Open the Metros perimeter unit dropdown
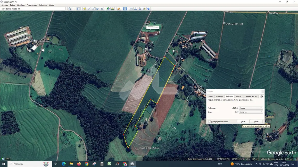Screen dimensions: 298x167 point(251,108)
